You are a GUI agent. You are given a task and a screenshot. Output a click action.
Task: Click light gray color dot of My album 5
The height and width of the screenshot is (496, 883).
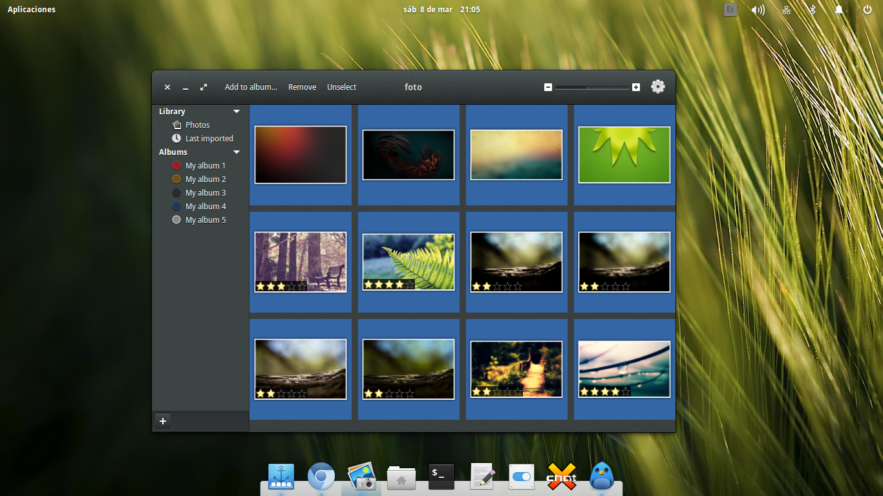coord(176,220)
